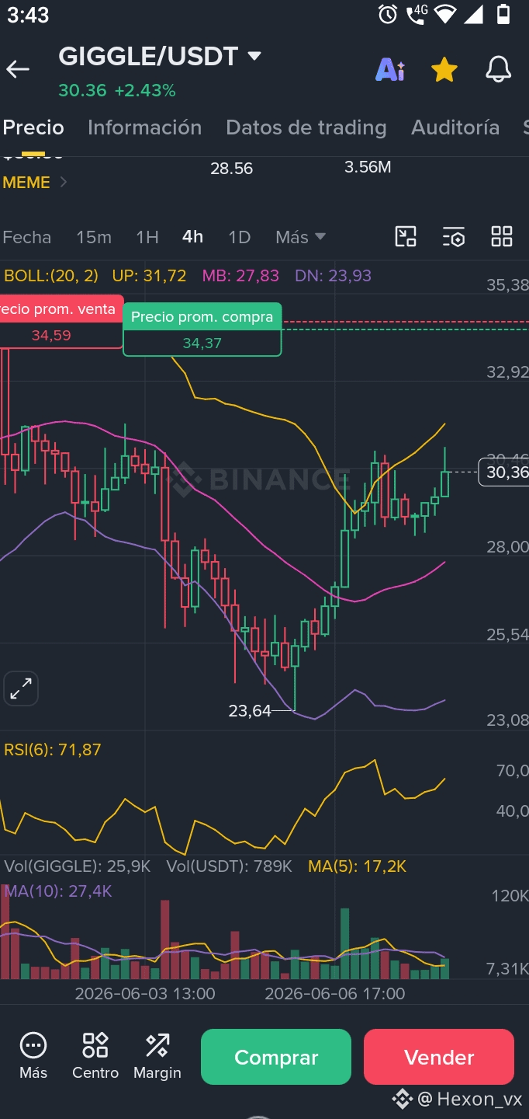Tap the current price tag 30,36
This screenshot has width=529, height=1119.
pyautogui.click(x=503, y=472)
